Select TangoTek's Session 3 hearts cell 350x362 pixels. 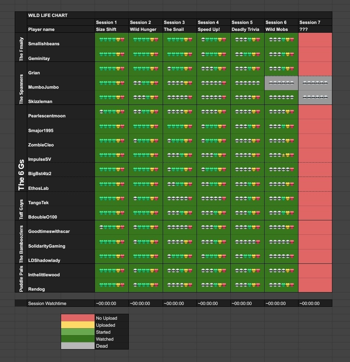click(180, 199)
